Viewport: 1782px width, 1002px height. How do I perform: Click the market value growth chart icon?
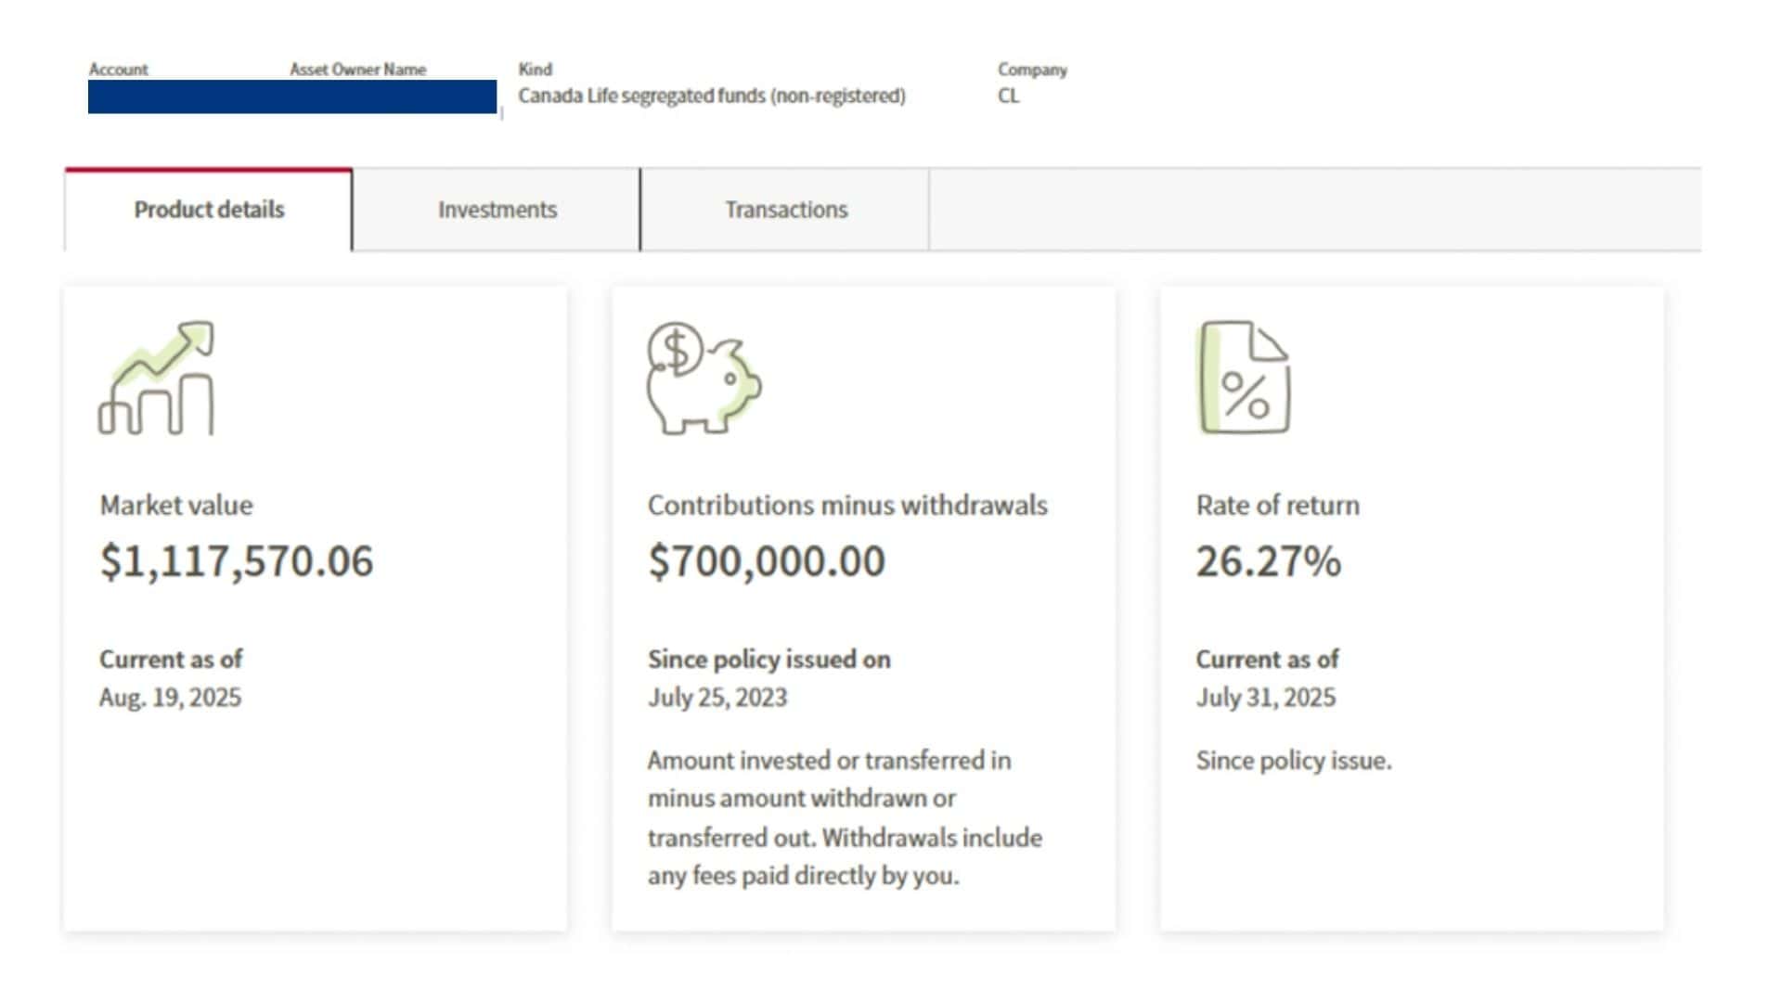[x=157, y=378]
